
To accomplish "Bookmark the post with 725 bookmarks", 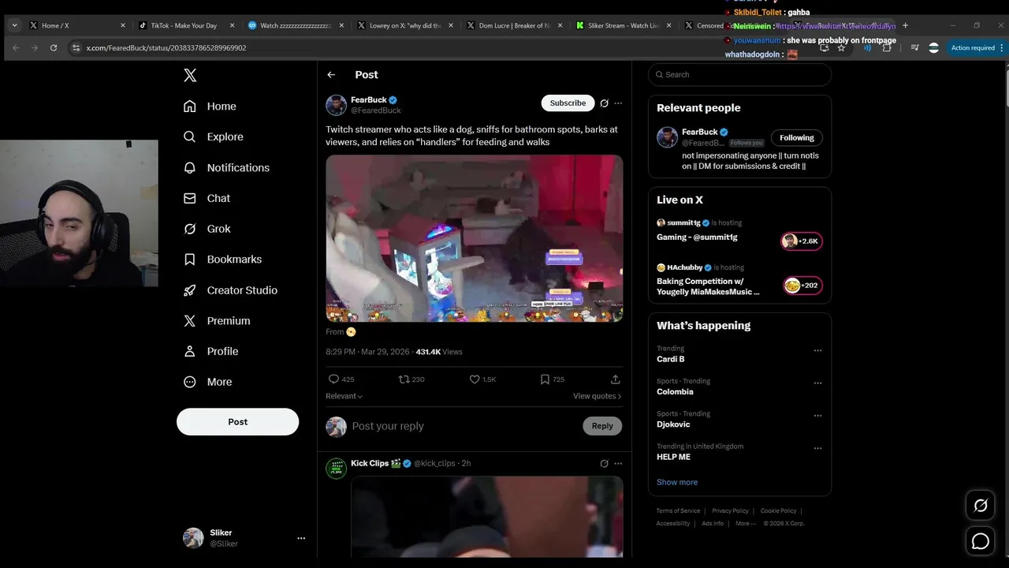I will point(552,379).
